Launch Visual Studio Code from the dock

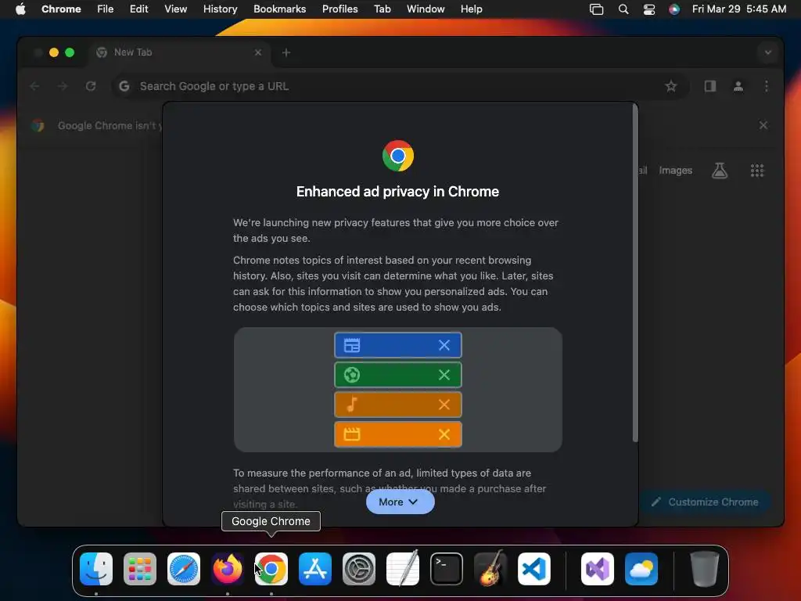(533, 568)
